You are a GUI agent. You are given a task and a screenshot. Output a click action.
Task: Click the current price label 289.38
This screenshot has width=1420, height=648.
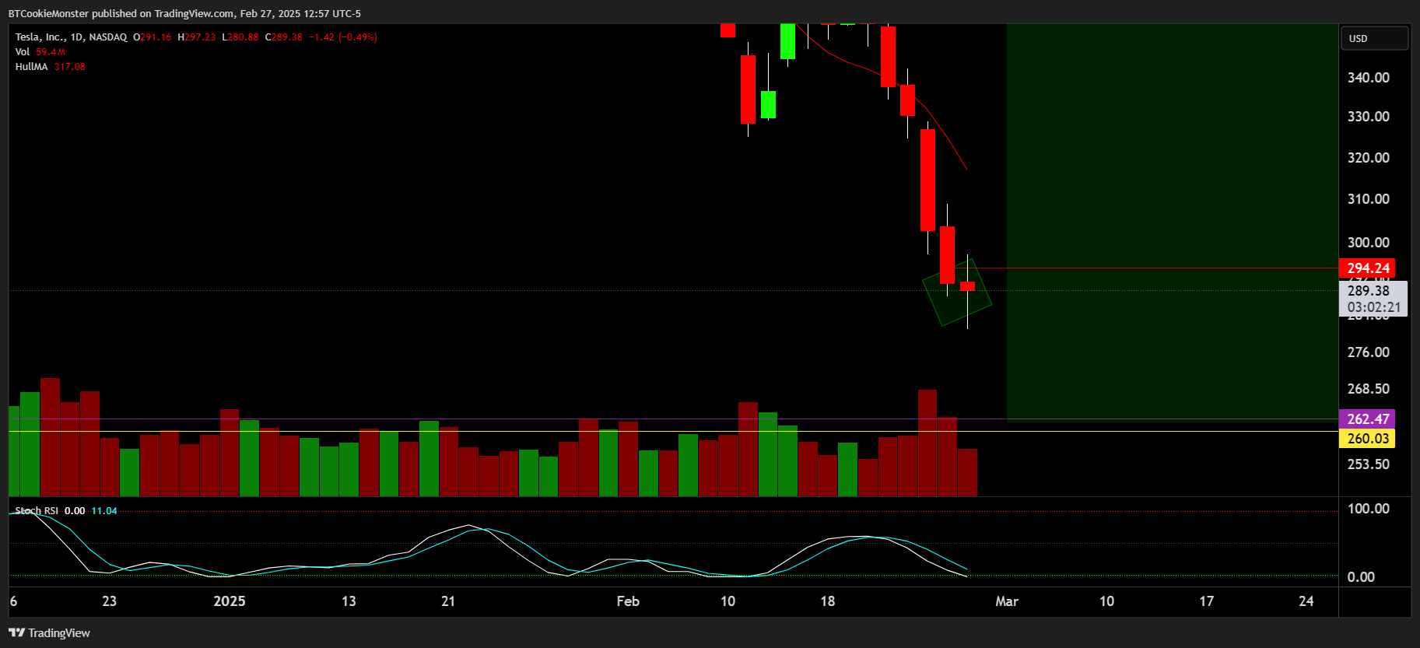coord(1368,291)
